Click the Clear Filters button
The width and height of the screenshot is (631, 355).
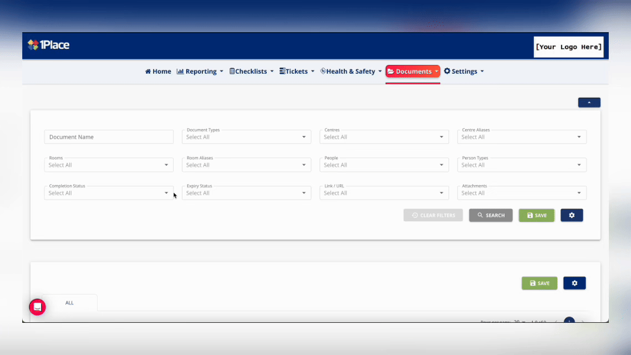click(433, 215)
